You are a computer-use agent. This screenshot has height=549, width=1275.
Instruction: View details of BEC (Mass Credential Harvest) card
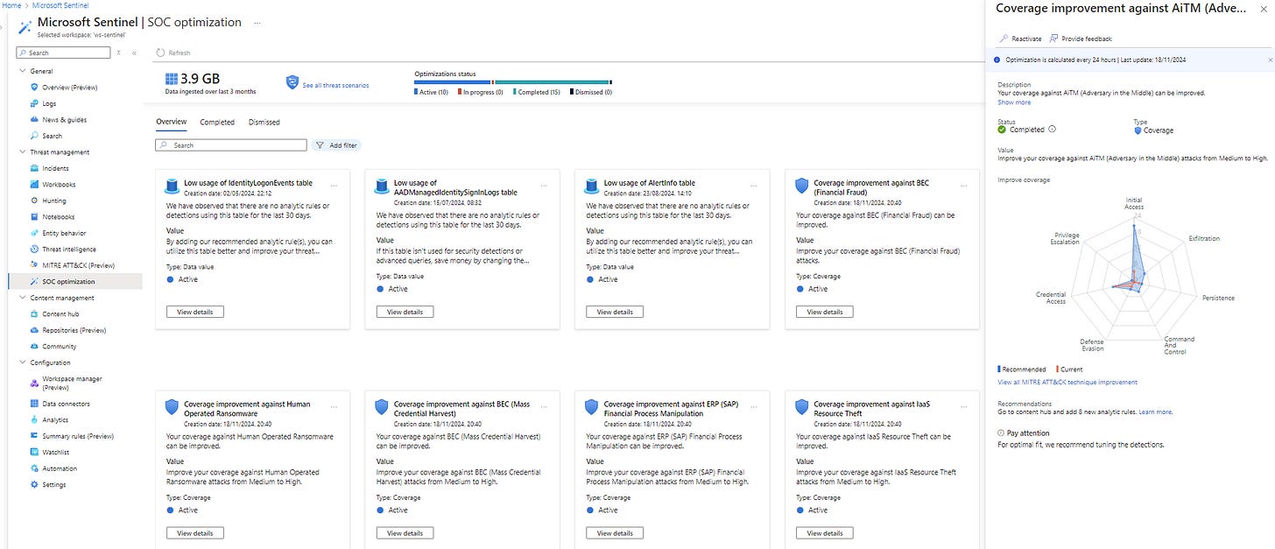pos(405,533)
